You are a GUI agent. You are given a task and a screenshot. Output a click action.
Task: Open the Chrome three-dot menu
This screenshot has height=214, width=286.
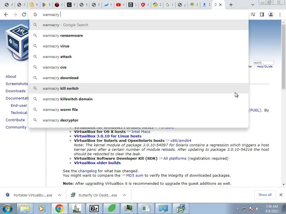280,14
